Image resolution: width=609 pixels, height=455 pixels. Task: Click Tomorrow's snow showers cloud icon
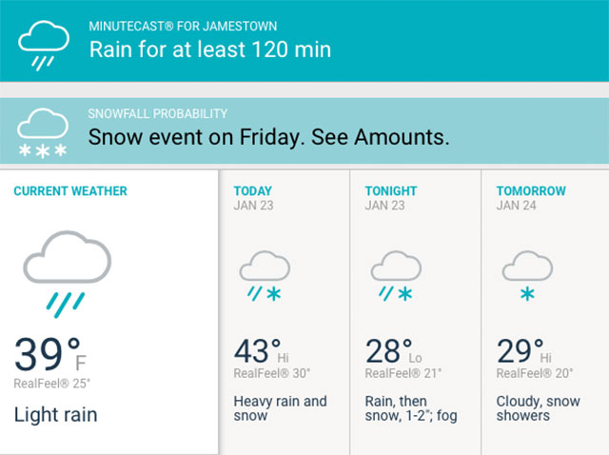pyautogui.click(x=527, y=276)
